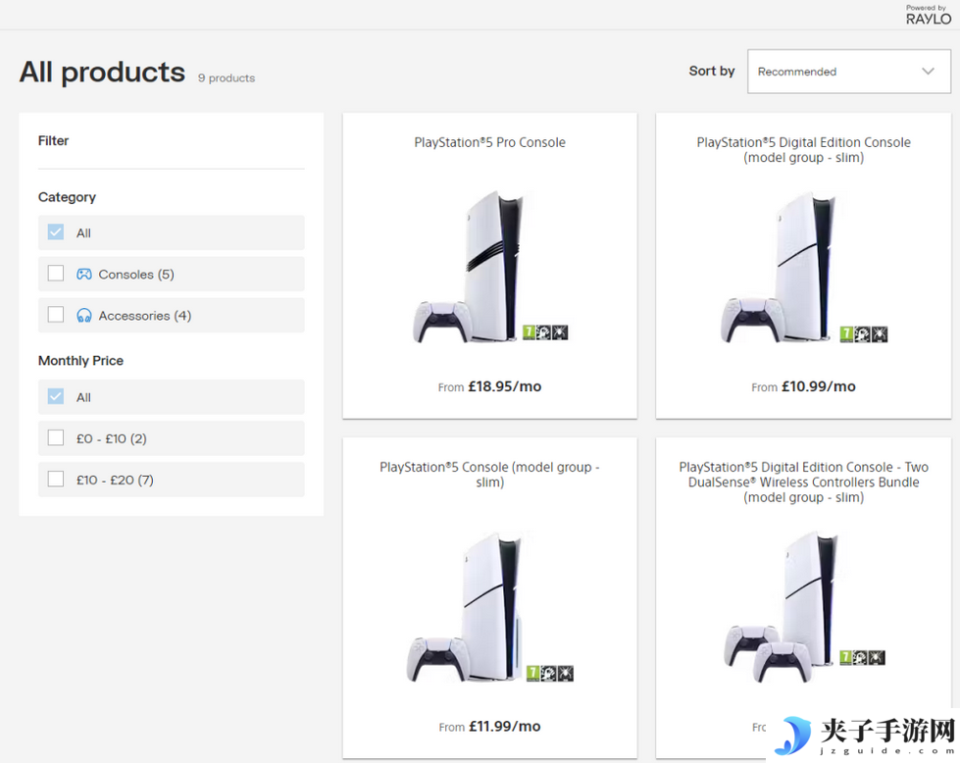The width and height of the screenshot is (960, 763).
Task: Uncheck the Category All checkbox
Action: click(x=56, y=232)
